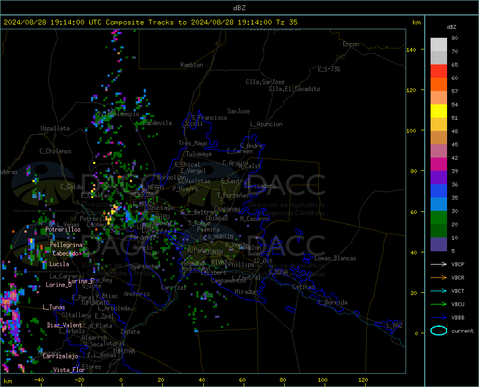Select the orange 60 dBZ color swatch
The height and width of the screenshot is (387, 479).
coord(439,85)
